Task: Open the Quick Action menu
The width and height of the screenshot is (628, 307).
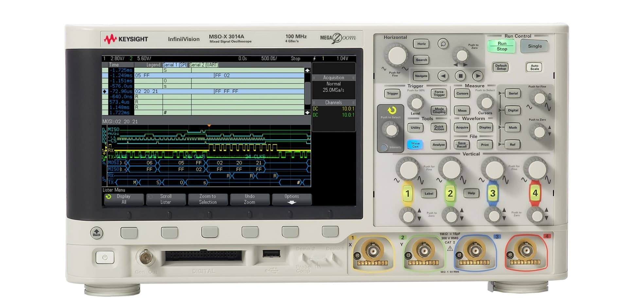Action: (439, 128)
